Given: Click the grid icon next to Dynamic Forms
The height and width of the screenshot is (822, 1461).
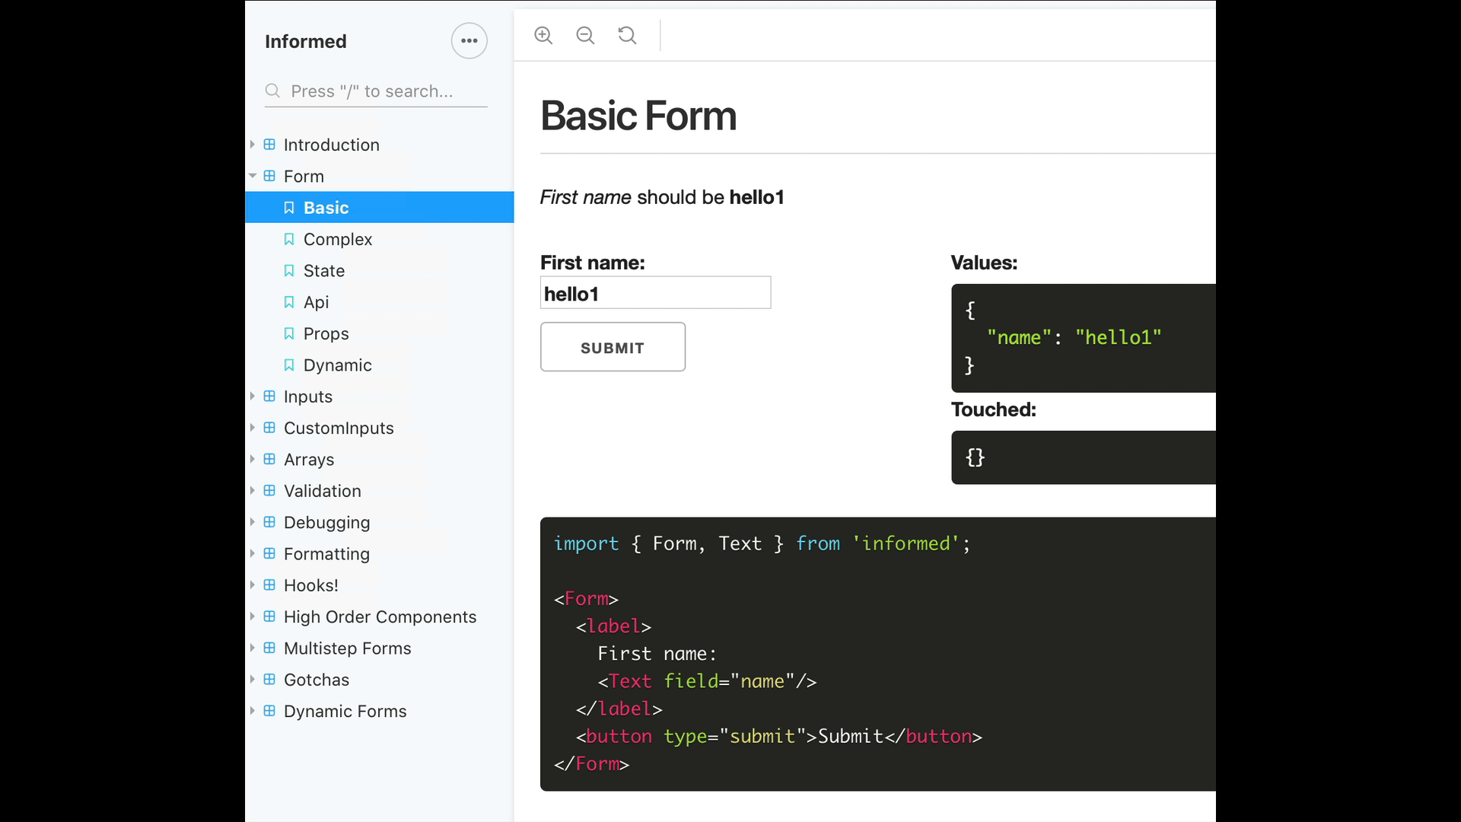Looking at the screenshot, I should 270,711.
